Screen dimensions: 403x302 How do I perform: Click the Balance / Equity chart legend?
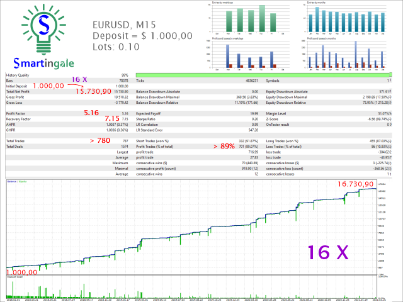point(17,182)
